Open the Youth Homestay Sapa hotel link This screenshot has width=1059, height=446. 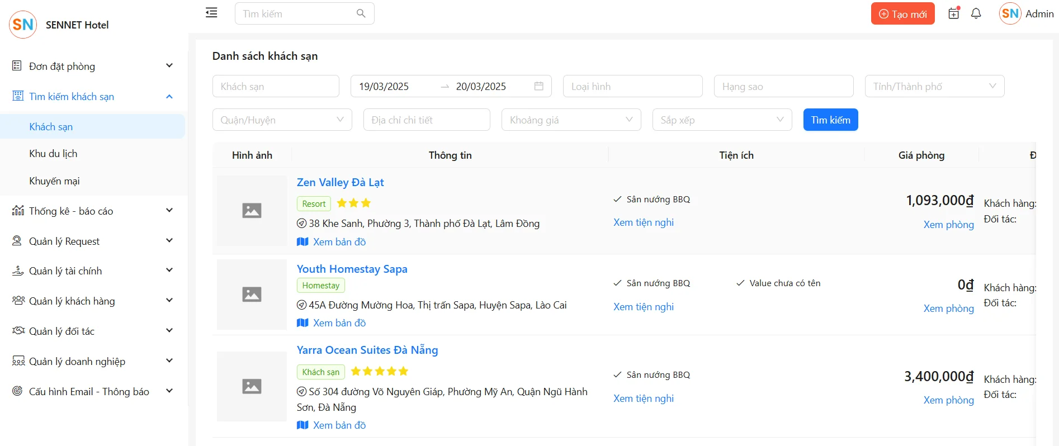click(352, 269)
